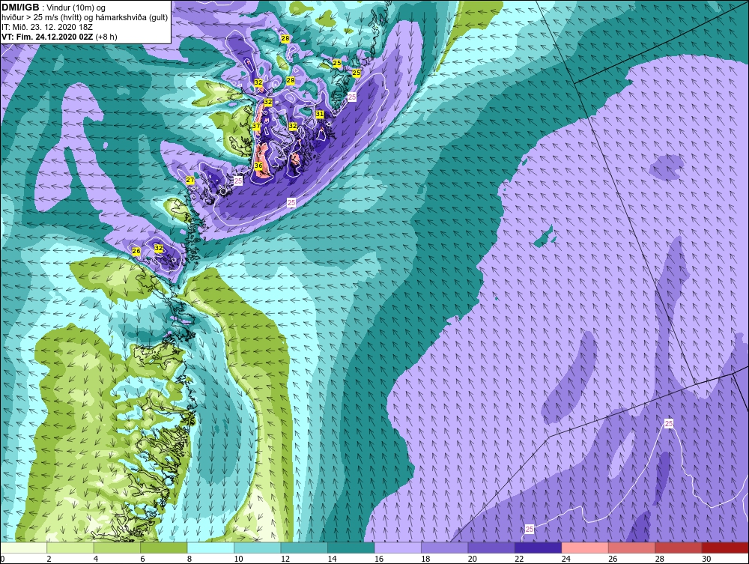This screenshot has width=749, height=564.
Task: Pick the legend swatch between 0 and 2
Action: point(23,548)
